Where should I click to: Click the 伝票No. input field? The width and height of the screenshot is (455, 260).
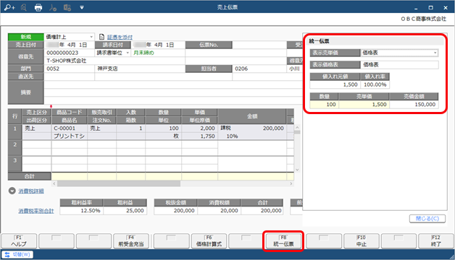click(259, 45)
